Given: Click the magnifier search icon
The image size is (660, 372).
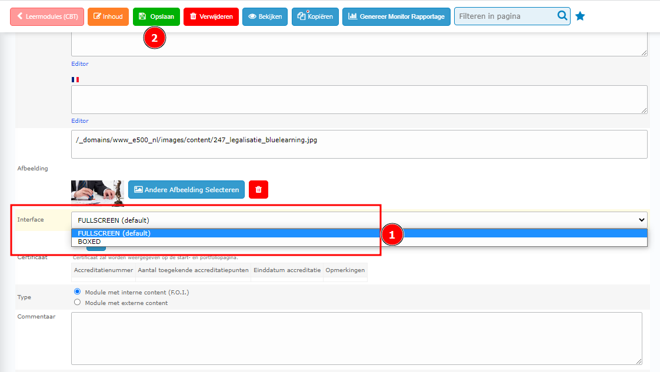Looking at the screenshot, I should [562, 16].
